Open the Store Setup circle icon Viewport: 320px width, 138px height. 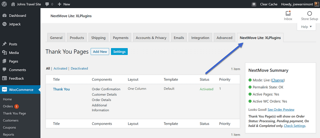point(310,13)
